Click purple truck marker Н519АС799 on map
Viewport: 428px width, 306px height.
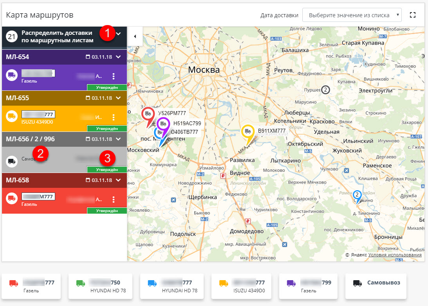(163, 124)
